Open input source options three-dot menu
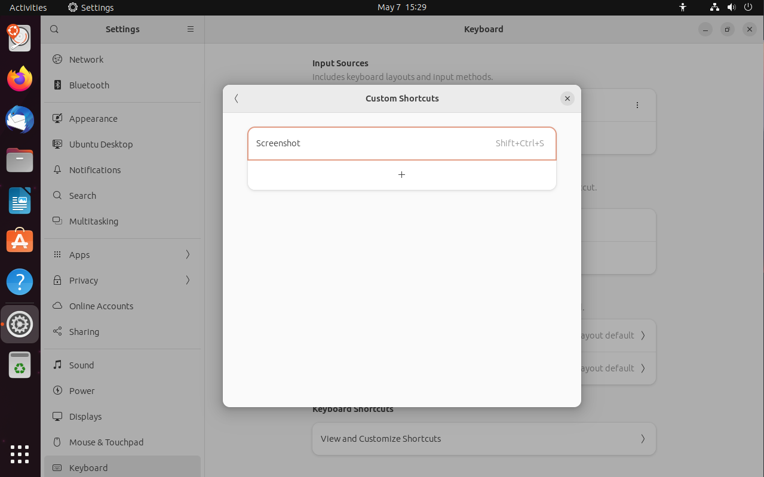 [637, 105]
